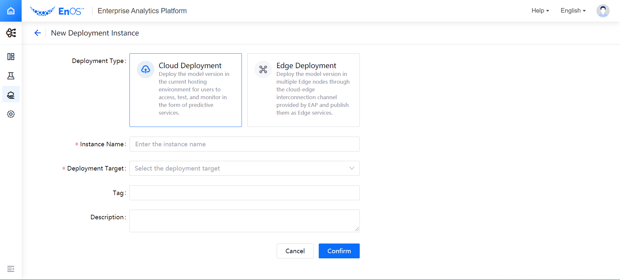The width and height of the screenshot is (620, 280).
Task: Open the English language selector
Action: 573,11
